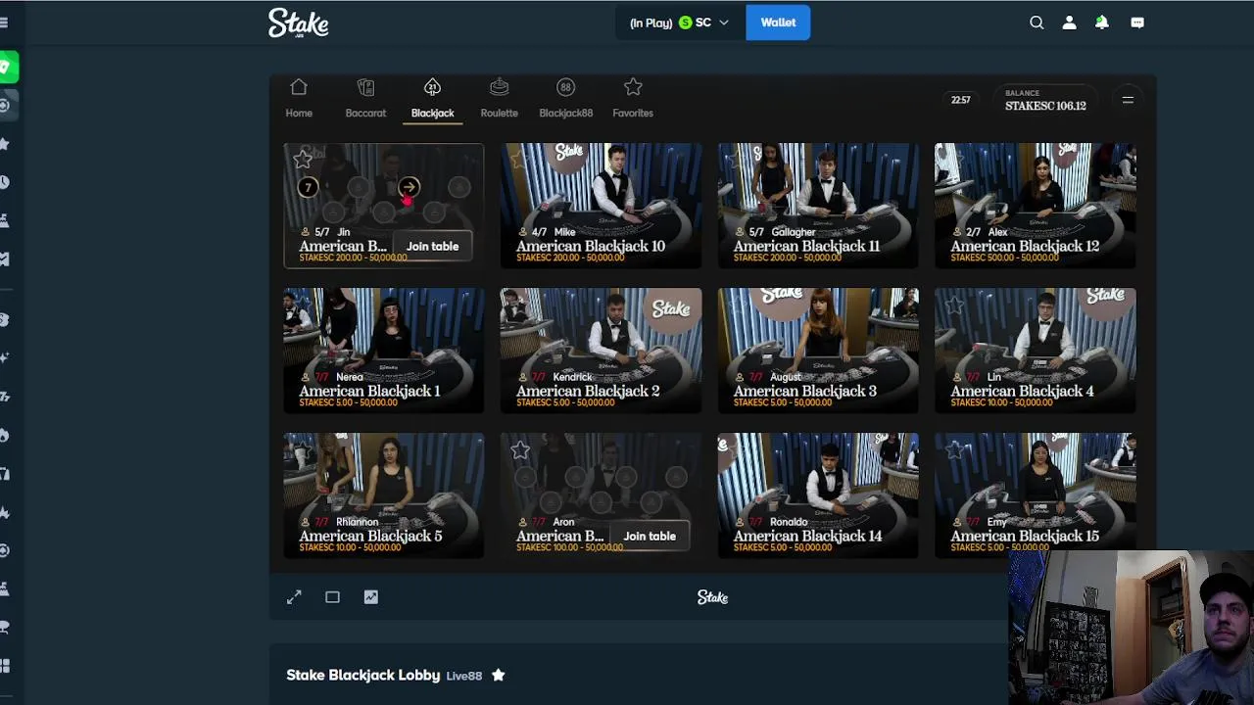Open American Blackjack 12 table
1254x705 pixels.
coord(1036,205)
